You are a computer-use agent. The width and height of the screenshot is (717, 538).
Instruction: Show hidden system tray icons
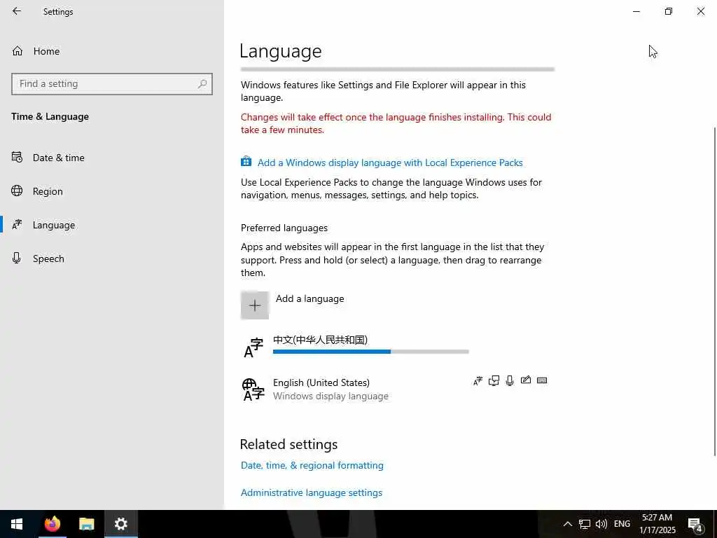567,524
